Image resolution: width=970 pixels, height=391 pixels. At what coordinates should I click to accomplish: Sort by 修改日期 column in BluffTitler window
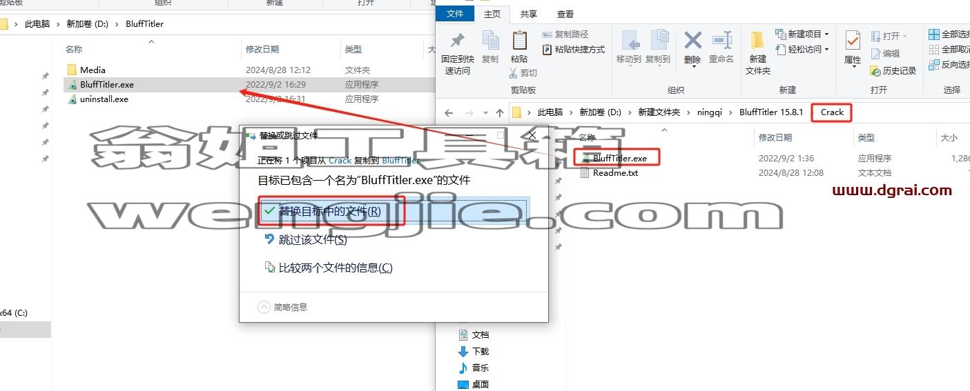click(x=262, y=49)
